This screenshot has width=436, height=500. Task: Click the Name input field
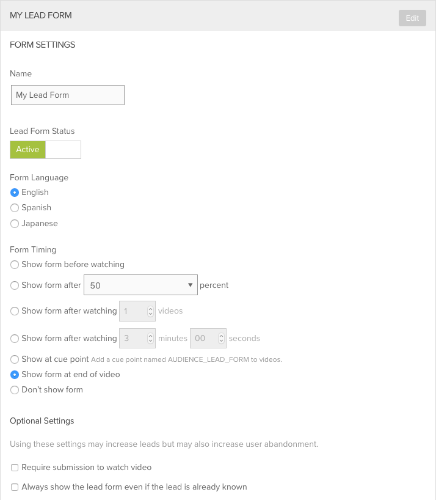pyautogui.click(x=68, y=95)
